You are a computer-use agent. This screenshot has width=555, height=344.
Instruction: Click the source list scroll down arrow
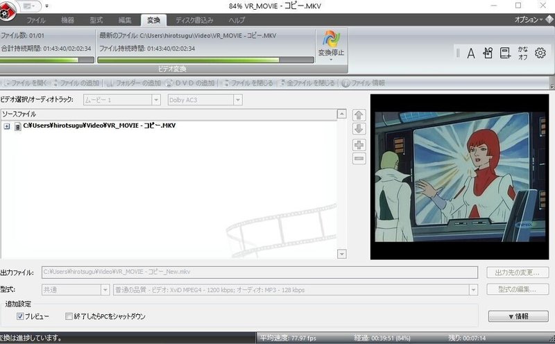341,254
